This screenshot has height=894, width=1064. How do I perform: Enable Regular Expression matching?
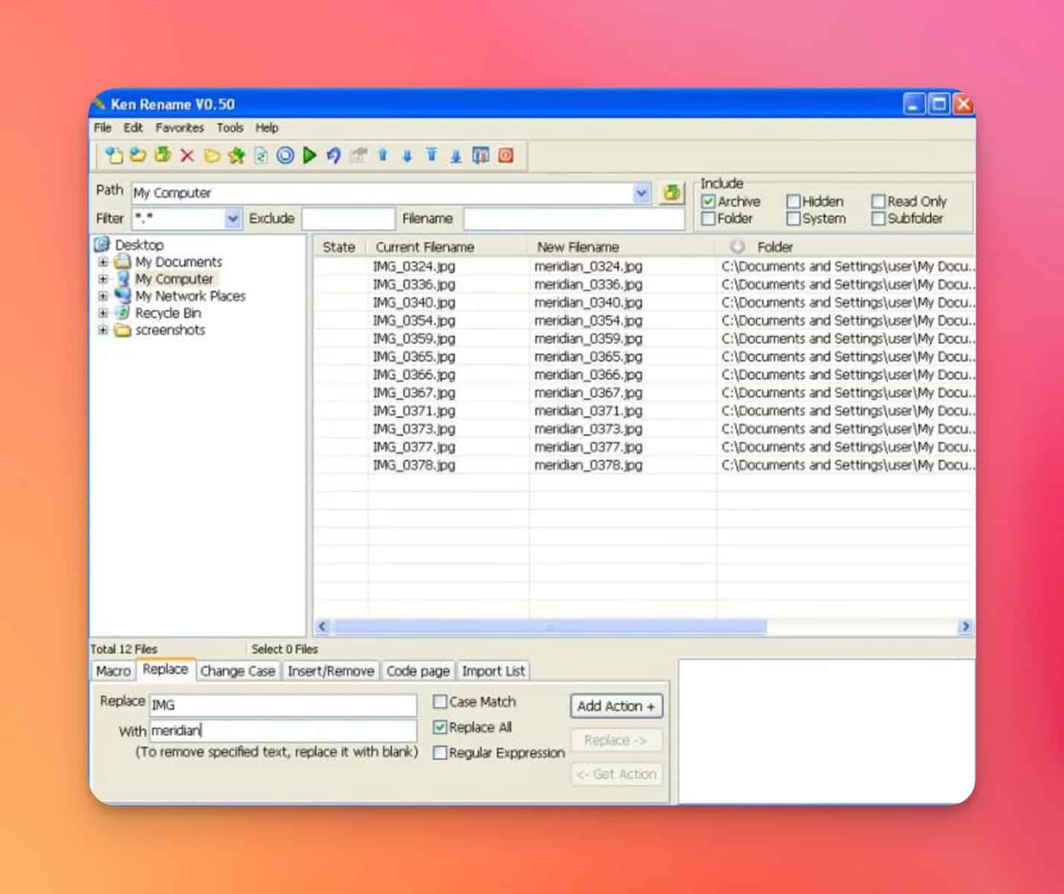[x=440, y=753]
